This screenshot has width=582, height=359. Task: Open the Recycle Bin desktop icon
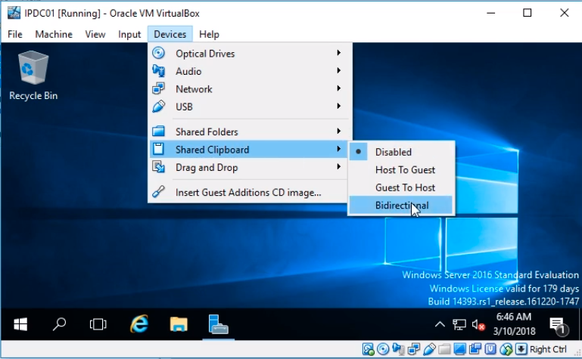(x=33, y=76)
